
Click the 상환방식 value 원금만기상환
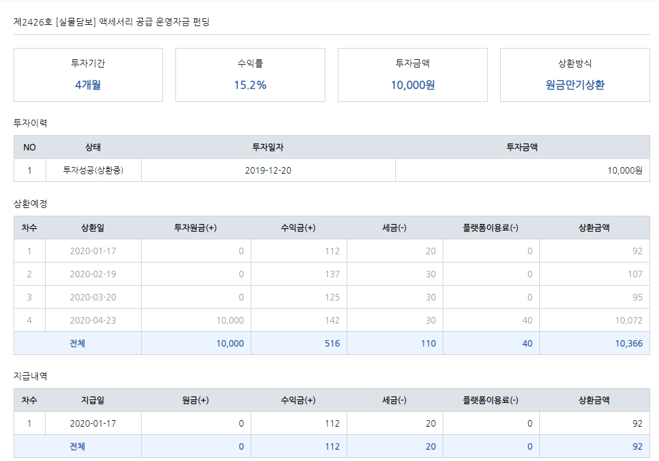pos(575,85)
